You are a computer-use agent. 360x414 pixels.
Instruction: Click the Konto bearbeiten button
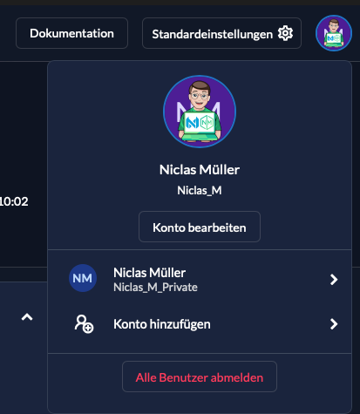[200, 227]
